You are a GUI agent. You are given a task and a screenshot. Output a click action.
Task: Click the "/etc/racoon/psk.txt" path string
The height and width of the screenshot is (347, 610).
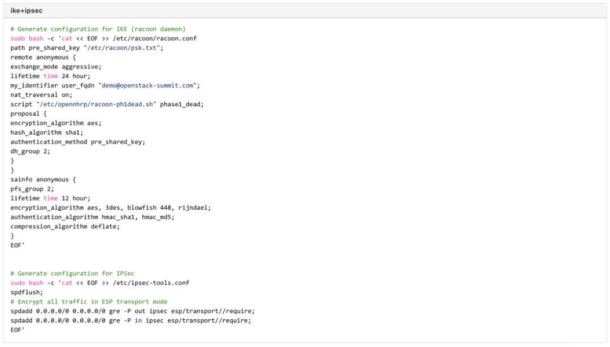coord(123,48)
